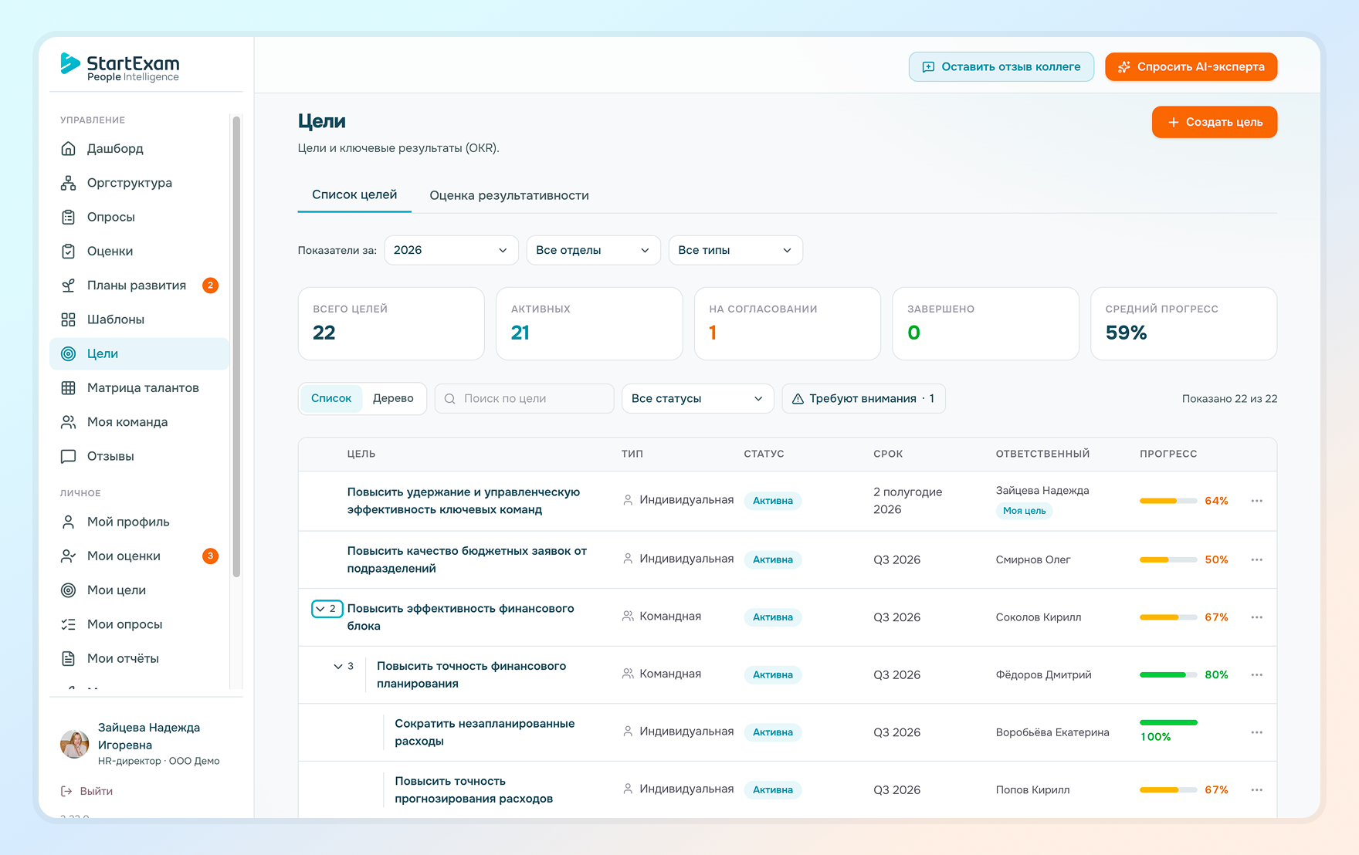Screen dimensions: 1359x855
Task: Open Матрица талантов in the sidebar
Action: coord(139,387)
